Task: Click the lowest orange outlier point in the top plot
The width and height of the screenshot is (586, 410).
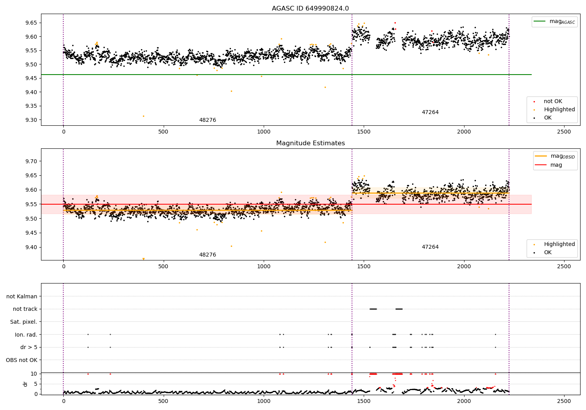Action: (143, 116)
